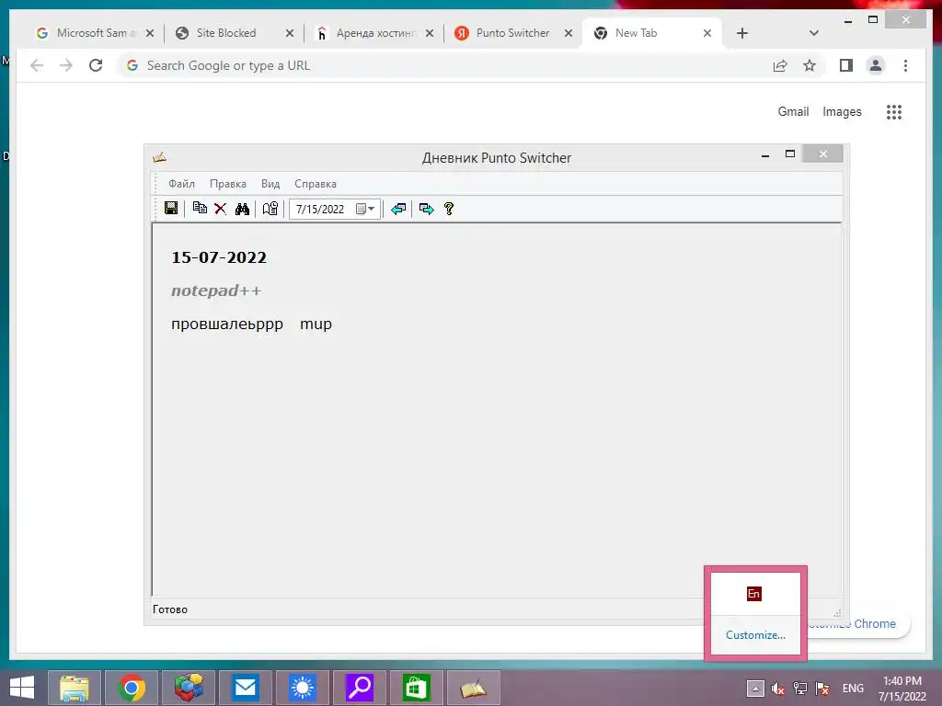Click the Chrome address bar
942x706 pixels.
pos(444,65)
